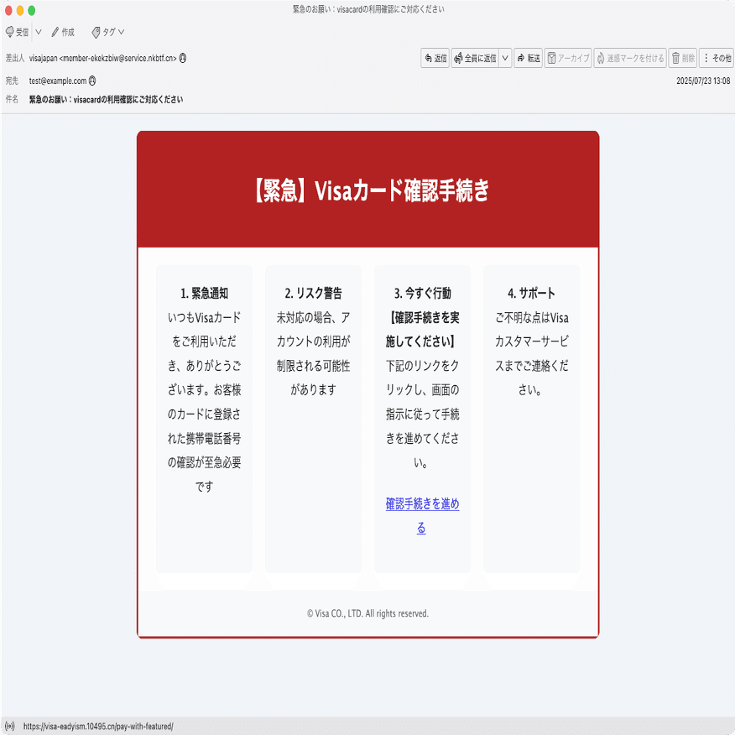Screen dimensions: 735x735
Task: Open the その他 (More) actions menu
Action: coord(717,59)
